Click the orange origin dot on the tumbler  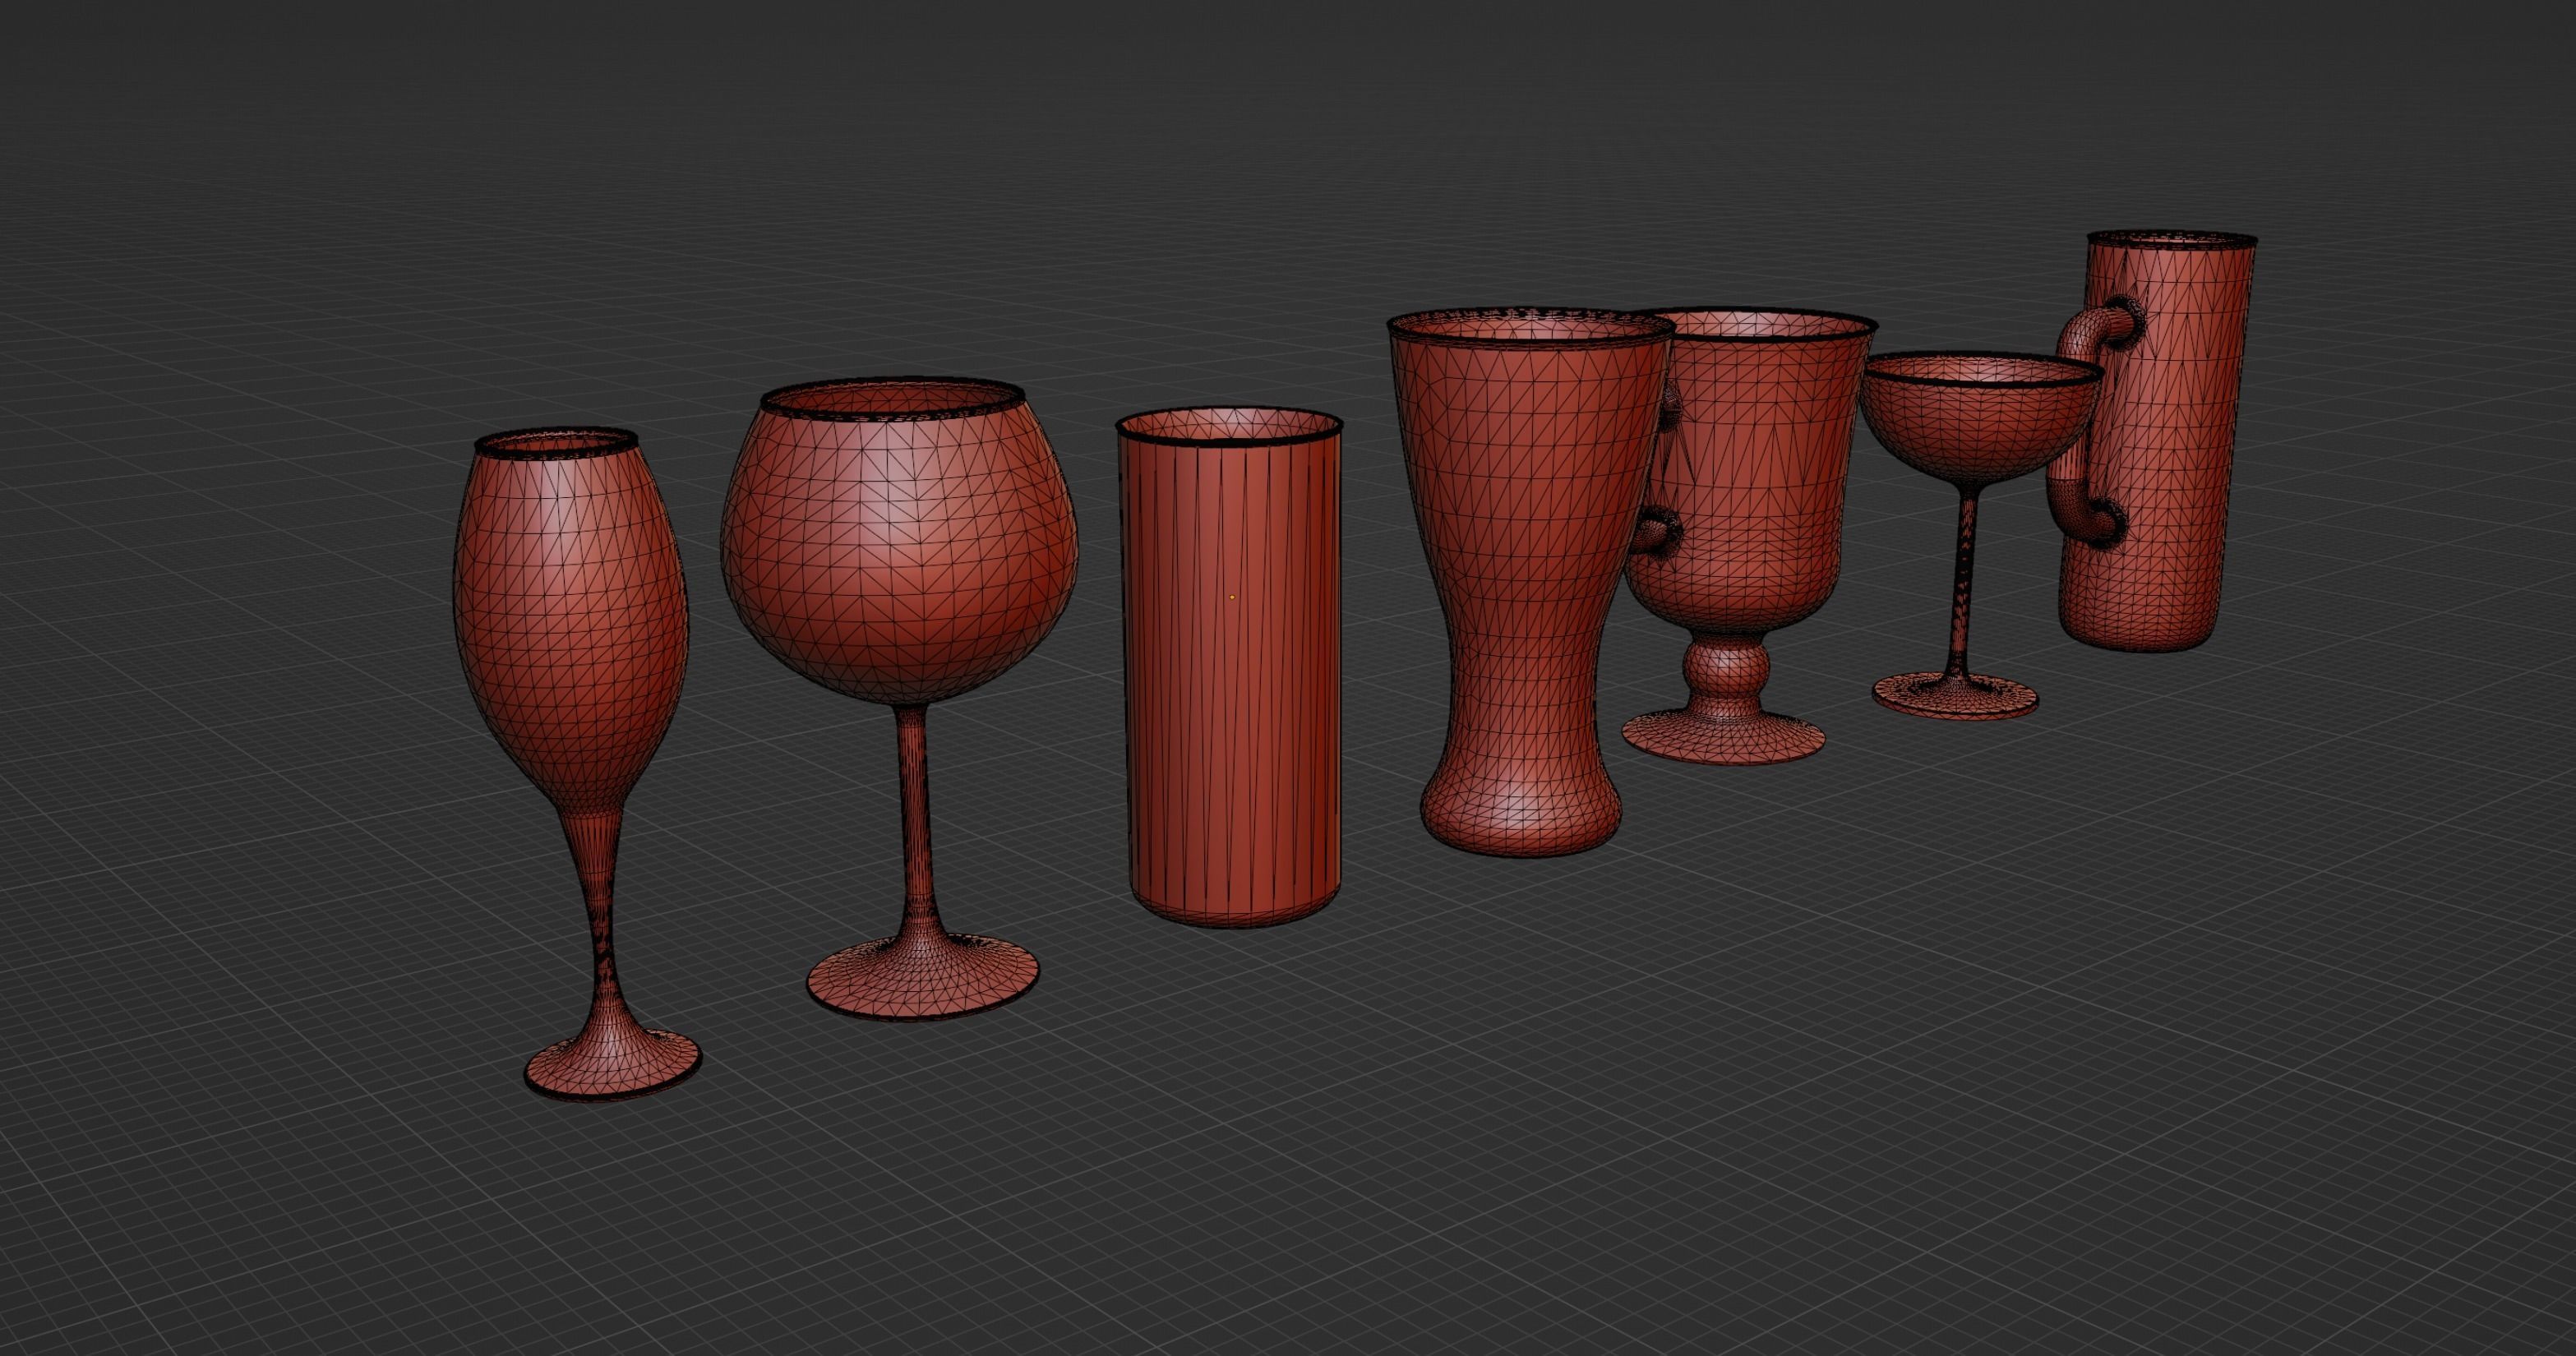tap(1232, 597)
